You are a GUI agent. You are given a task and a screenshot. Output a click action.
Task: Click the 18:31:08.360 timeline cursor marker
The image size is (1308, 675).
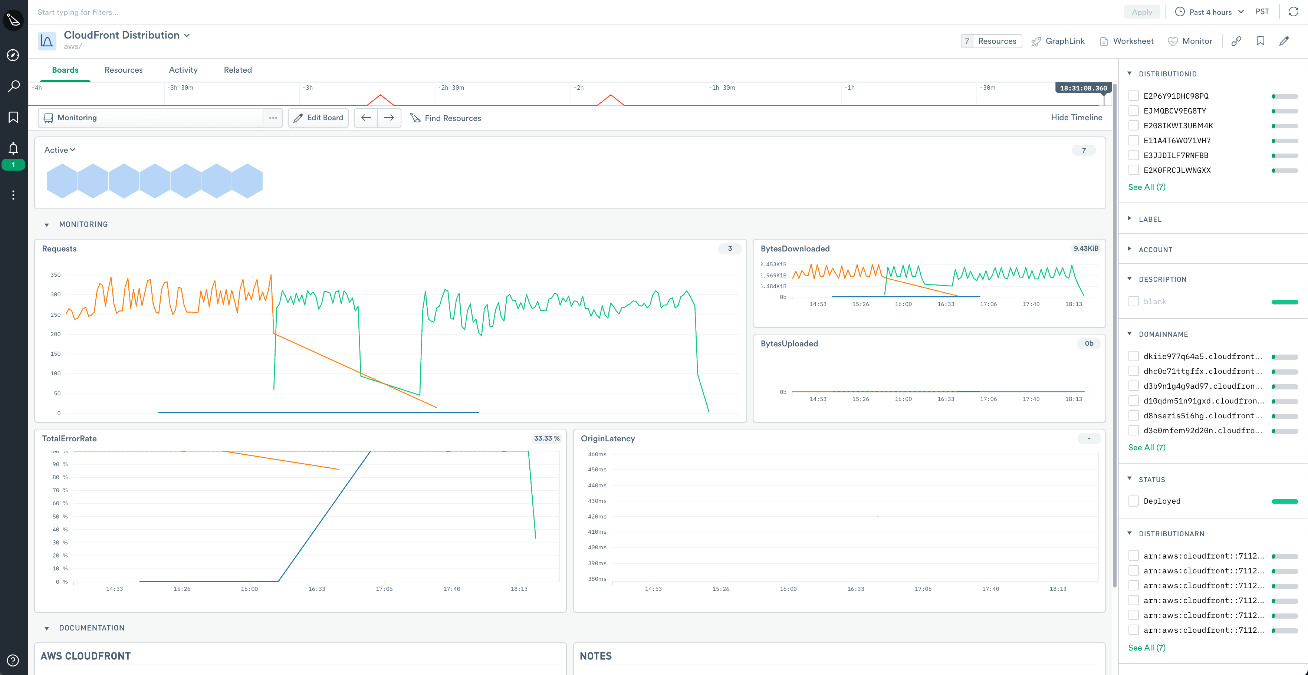(1083, 88)
